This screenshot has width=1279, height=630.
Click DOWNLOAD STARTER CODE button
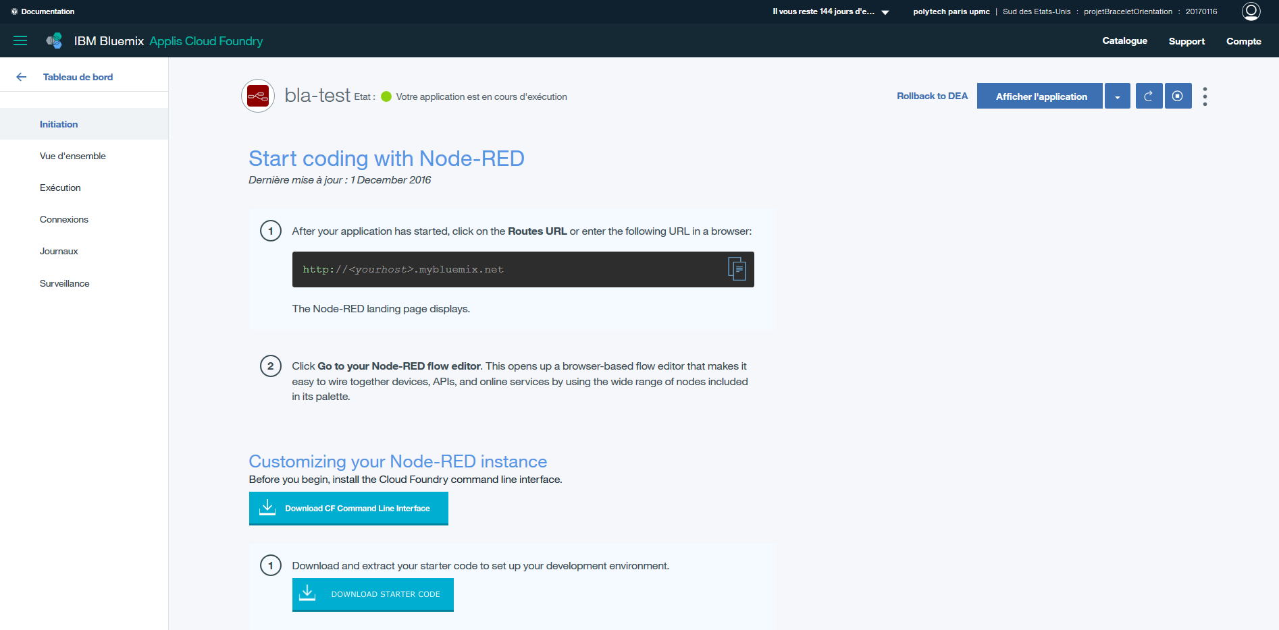click(x=373, y=594)
